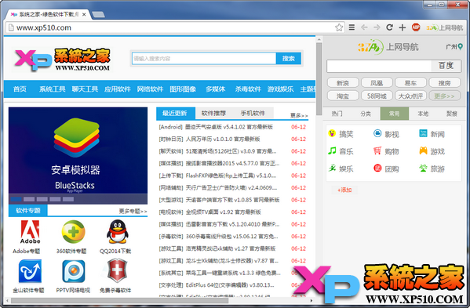Click the XP系统之家 site logo

[x=62, y=60]
